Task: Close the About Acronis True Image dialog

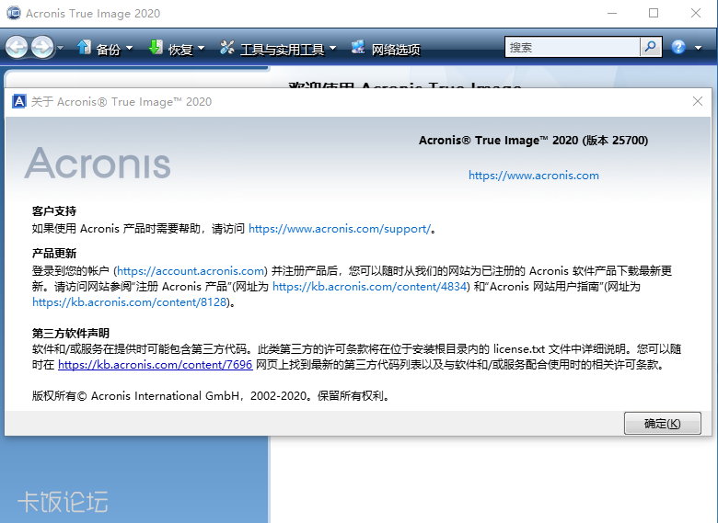Action: pyautogui.click(x=698, y=102)
